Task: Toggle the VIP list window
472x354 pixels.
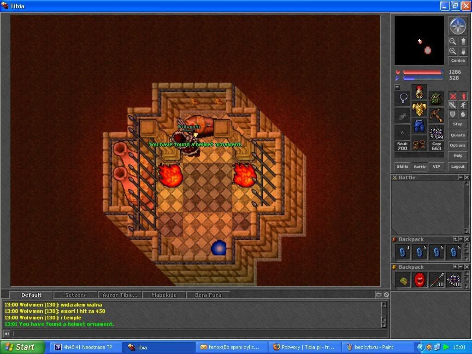Action: (436, 166)
